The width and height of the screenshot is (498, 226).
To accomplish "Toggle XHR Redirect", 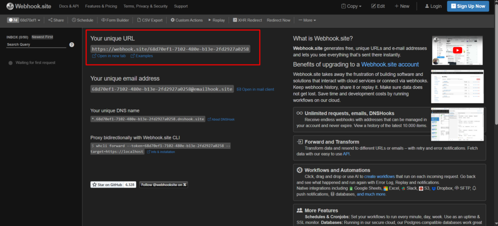I will point(247,20).
